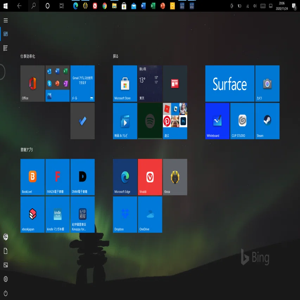Open the Power options button
300x300 pixels.
6,293
